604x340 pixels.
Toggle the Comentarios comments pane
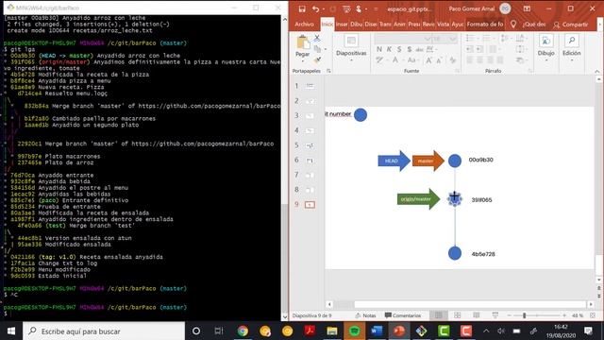click(x=403, y=315)
